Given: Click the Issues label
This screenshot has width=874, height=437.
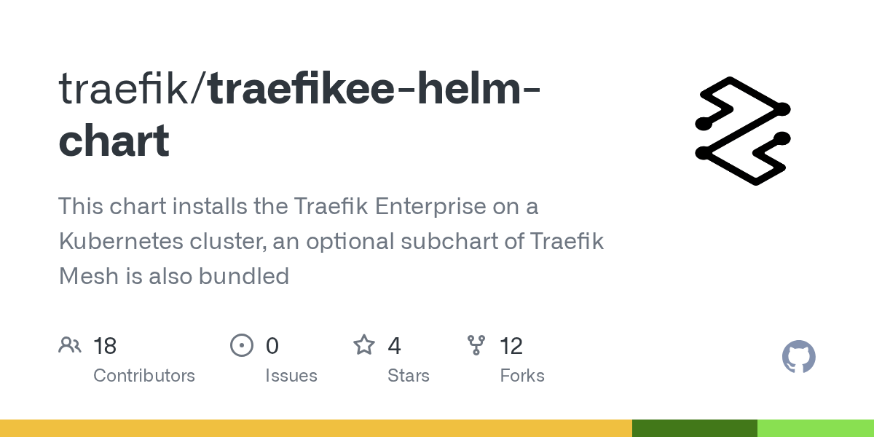Looking at the screenshot, I should tap(291, 376).
